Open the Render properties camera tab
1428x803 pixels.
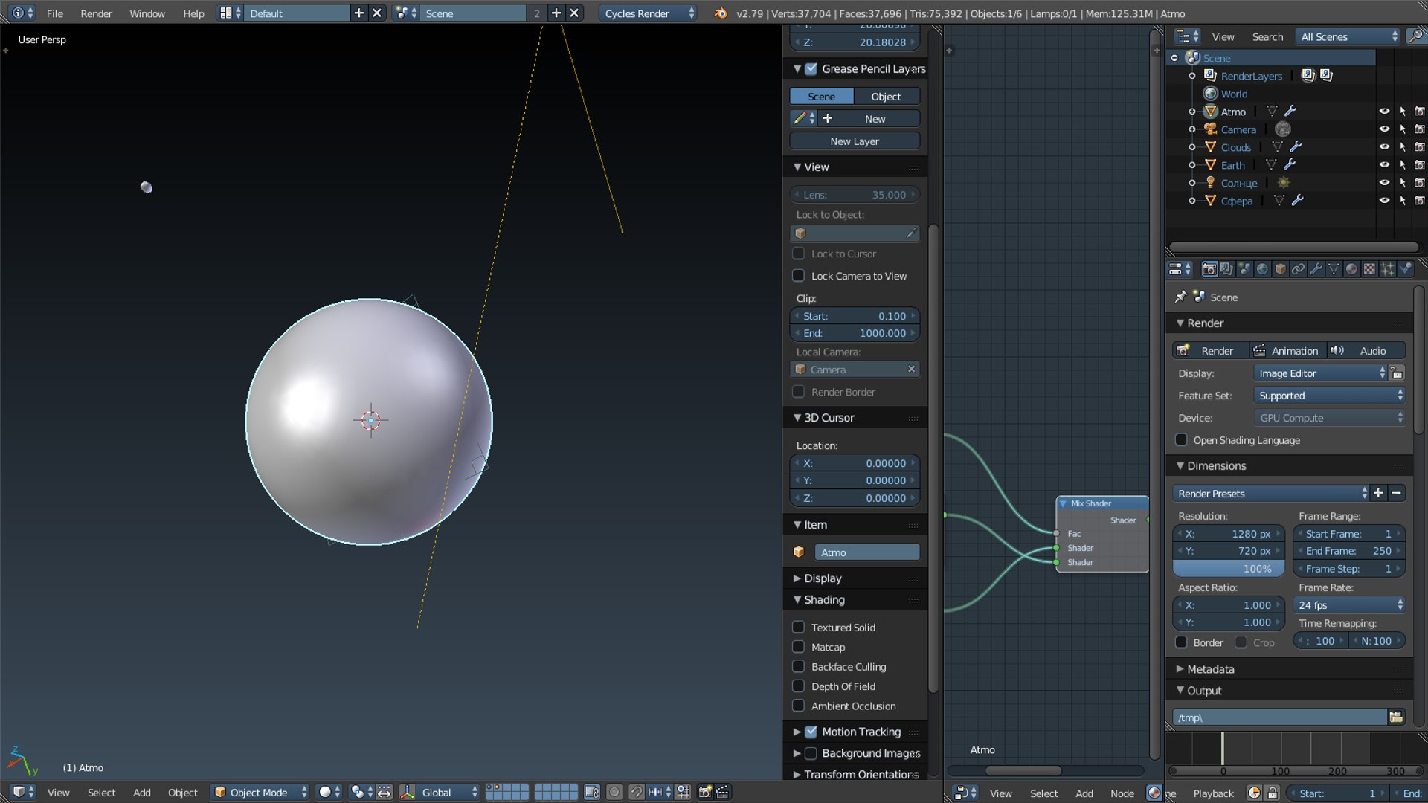click(1209, 269)
